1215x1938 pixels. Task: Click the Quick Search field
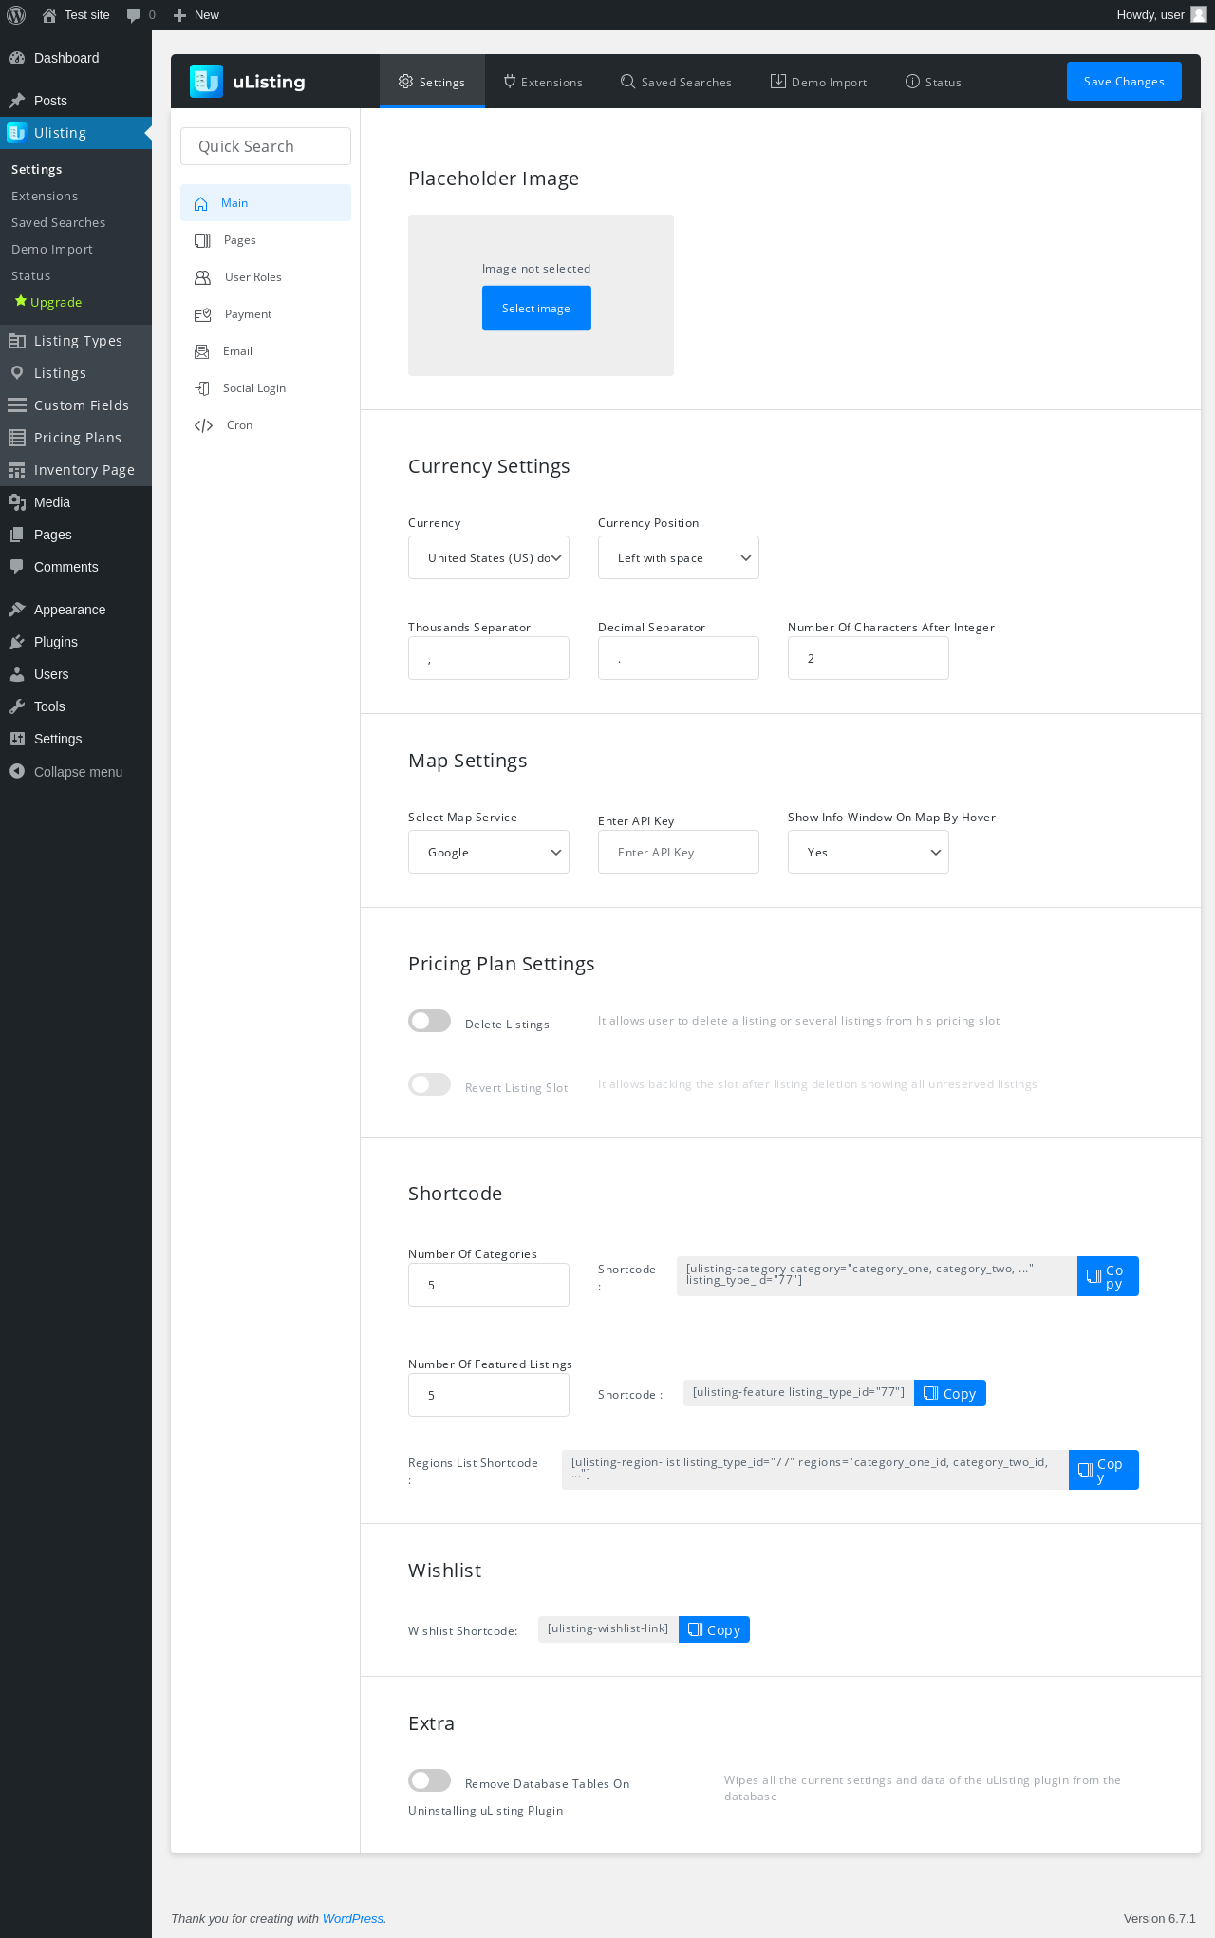266,146
